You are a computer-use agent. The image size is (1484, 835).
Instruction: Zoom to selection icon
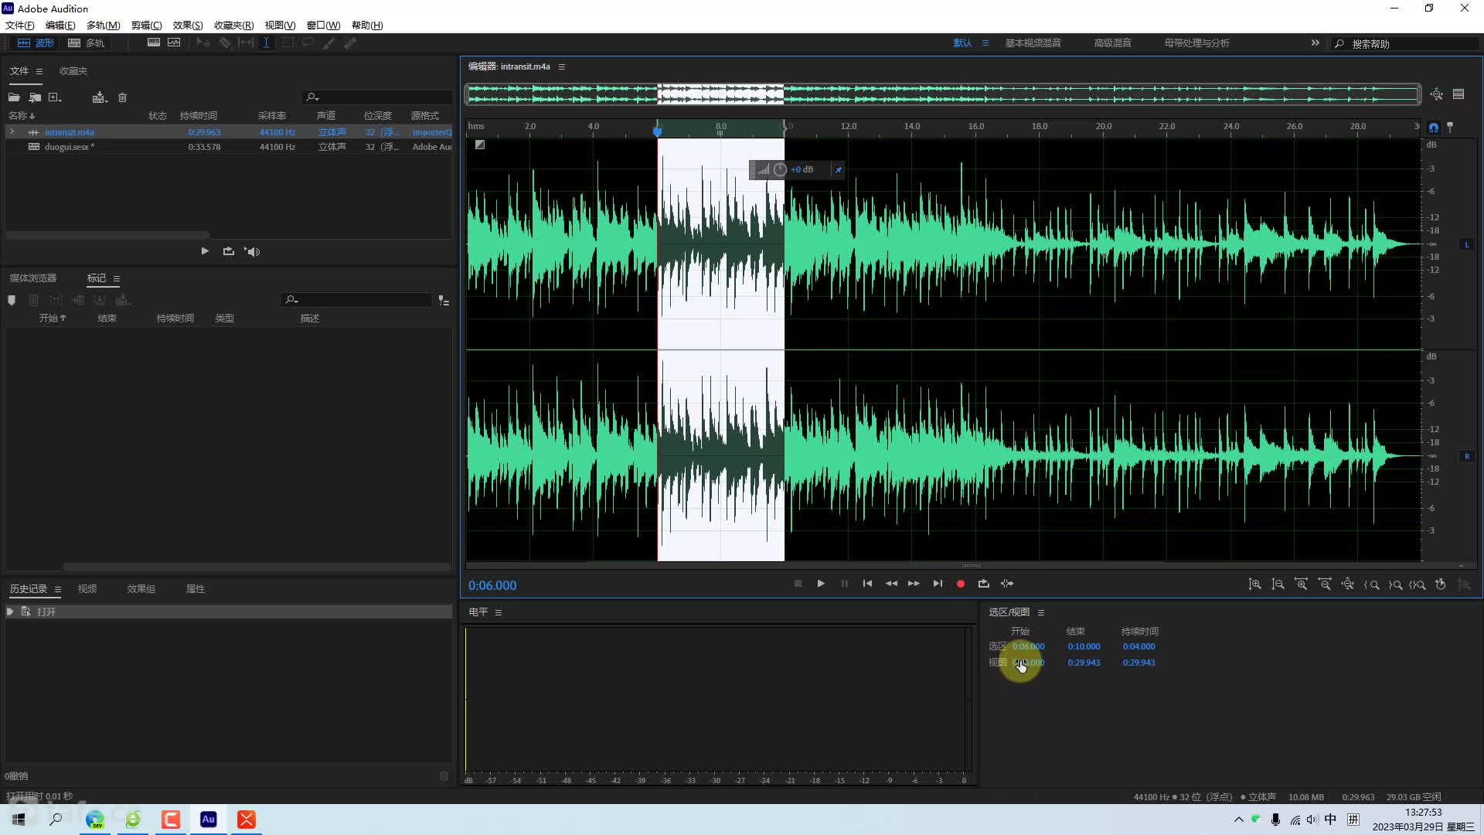[1418, 584]
